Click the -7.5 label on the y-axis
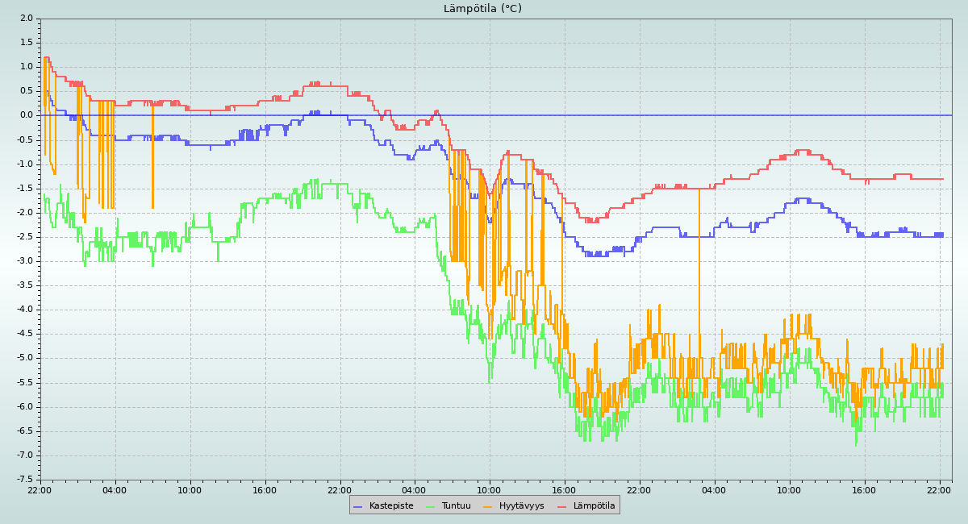 pyautogui.click(x=23, y=480)
